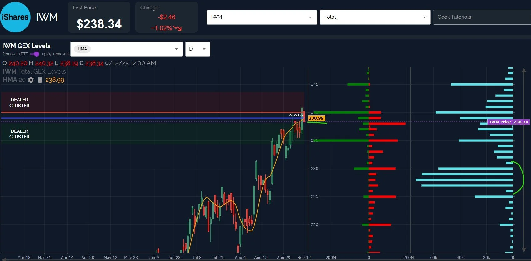The image size is (531, 261).
Task: Click the Sep 12 date axis label
Action: click(304, 258)
